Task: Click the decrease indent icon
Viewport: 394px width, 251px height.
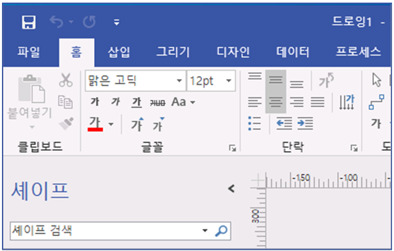Action: coord(284,124)
